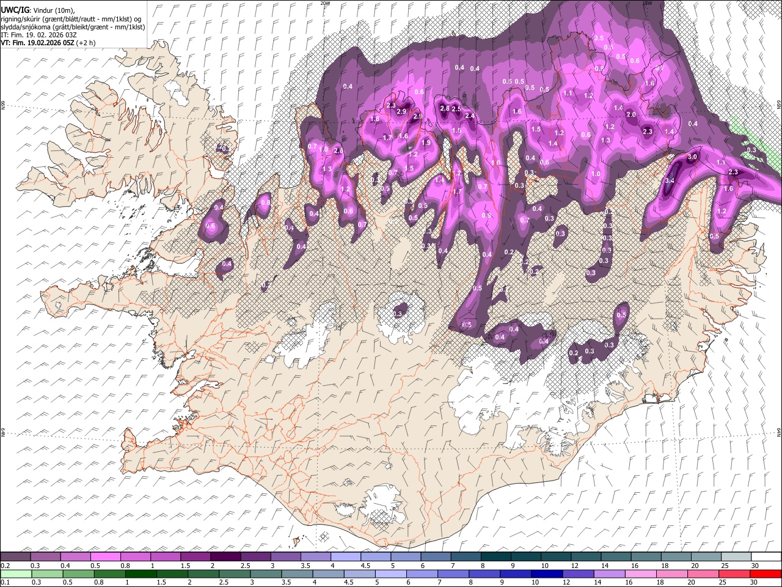Click the bottom-row swatch between 14 and 16
This screenshot has width=782, height=587.
click(x=610, y=574)
